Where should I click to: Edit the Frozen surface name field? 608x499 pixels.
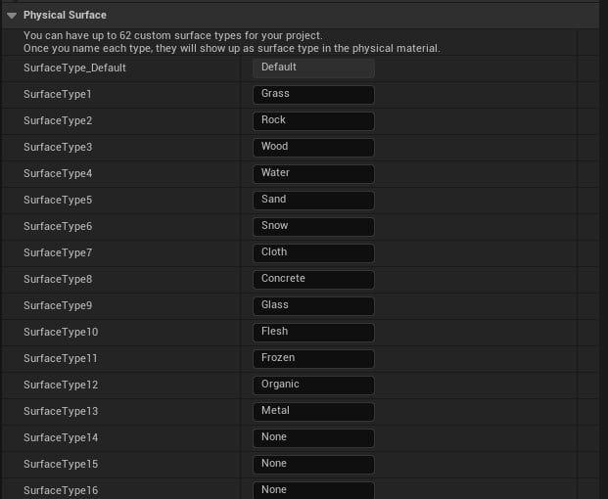tap(313, 358)
